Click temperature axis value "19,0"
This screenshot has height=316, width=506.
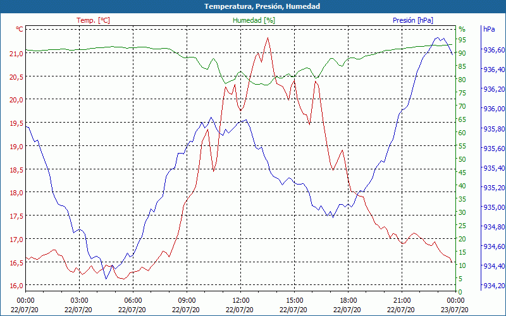[x=16, y=147]
